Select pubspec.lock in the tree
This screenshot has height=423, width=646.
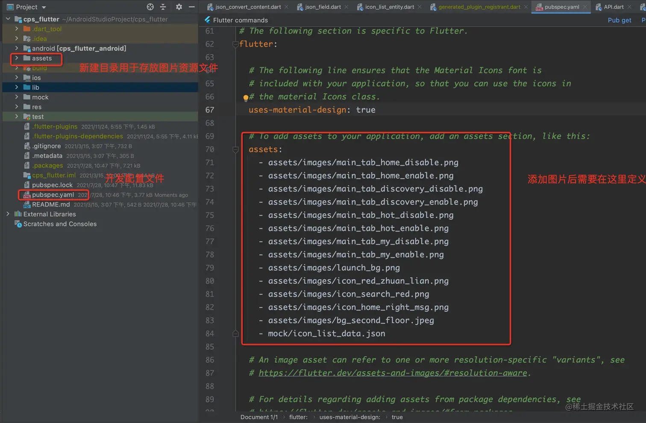[x=53, y=185]
